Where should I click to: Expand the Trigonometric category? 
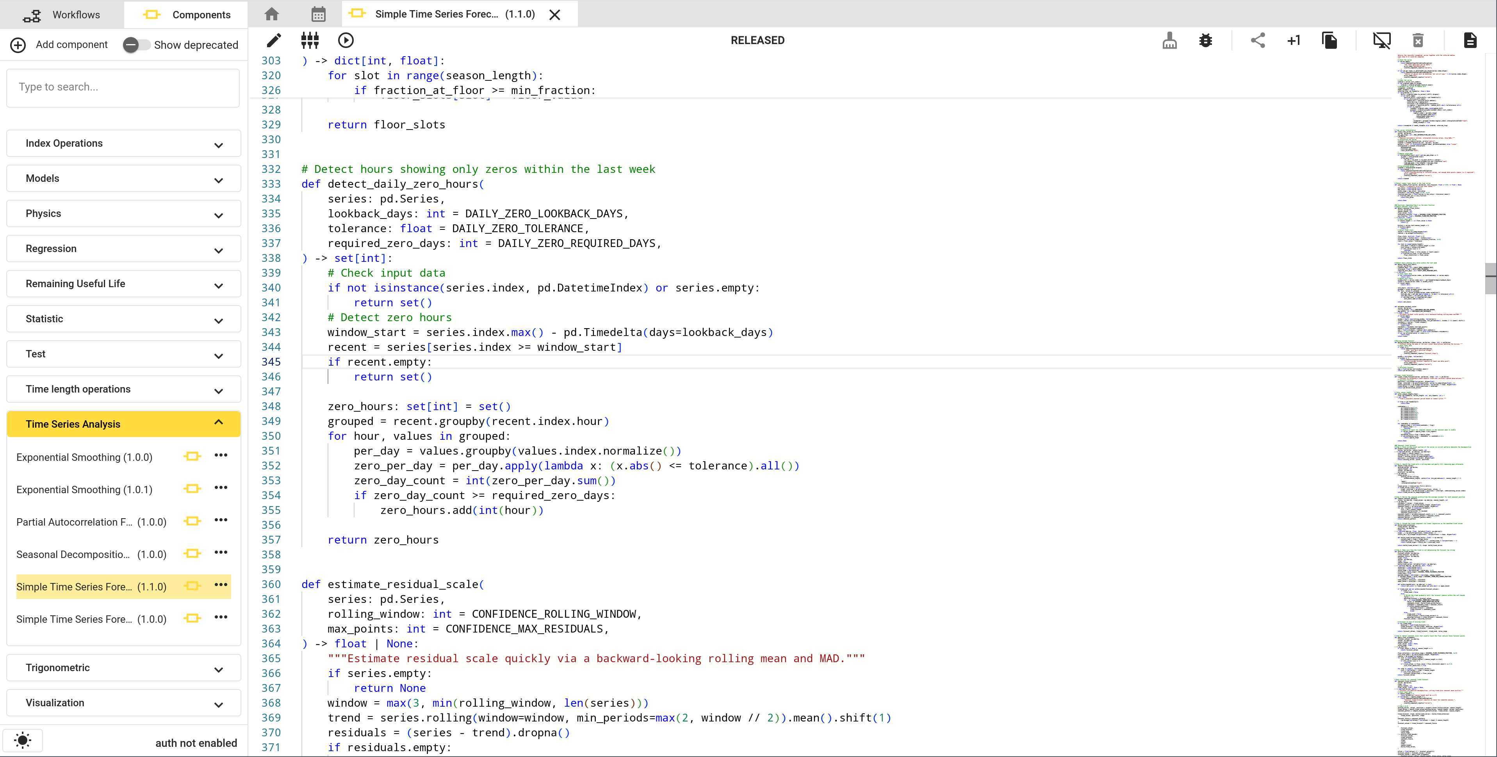(124, 668)
